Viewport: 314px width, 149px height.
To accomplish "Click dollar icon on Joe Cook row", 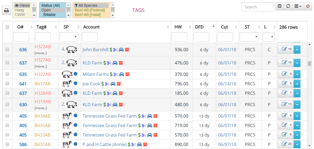I will (103, 84).
